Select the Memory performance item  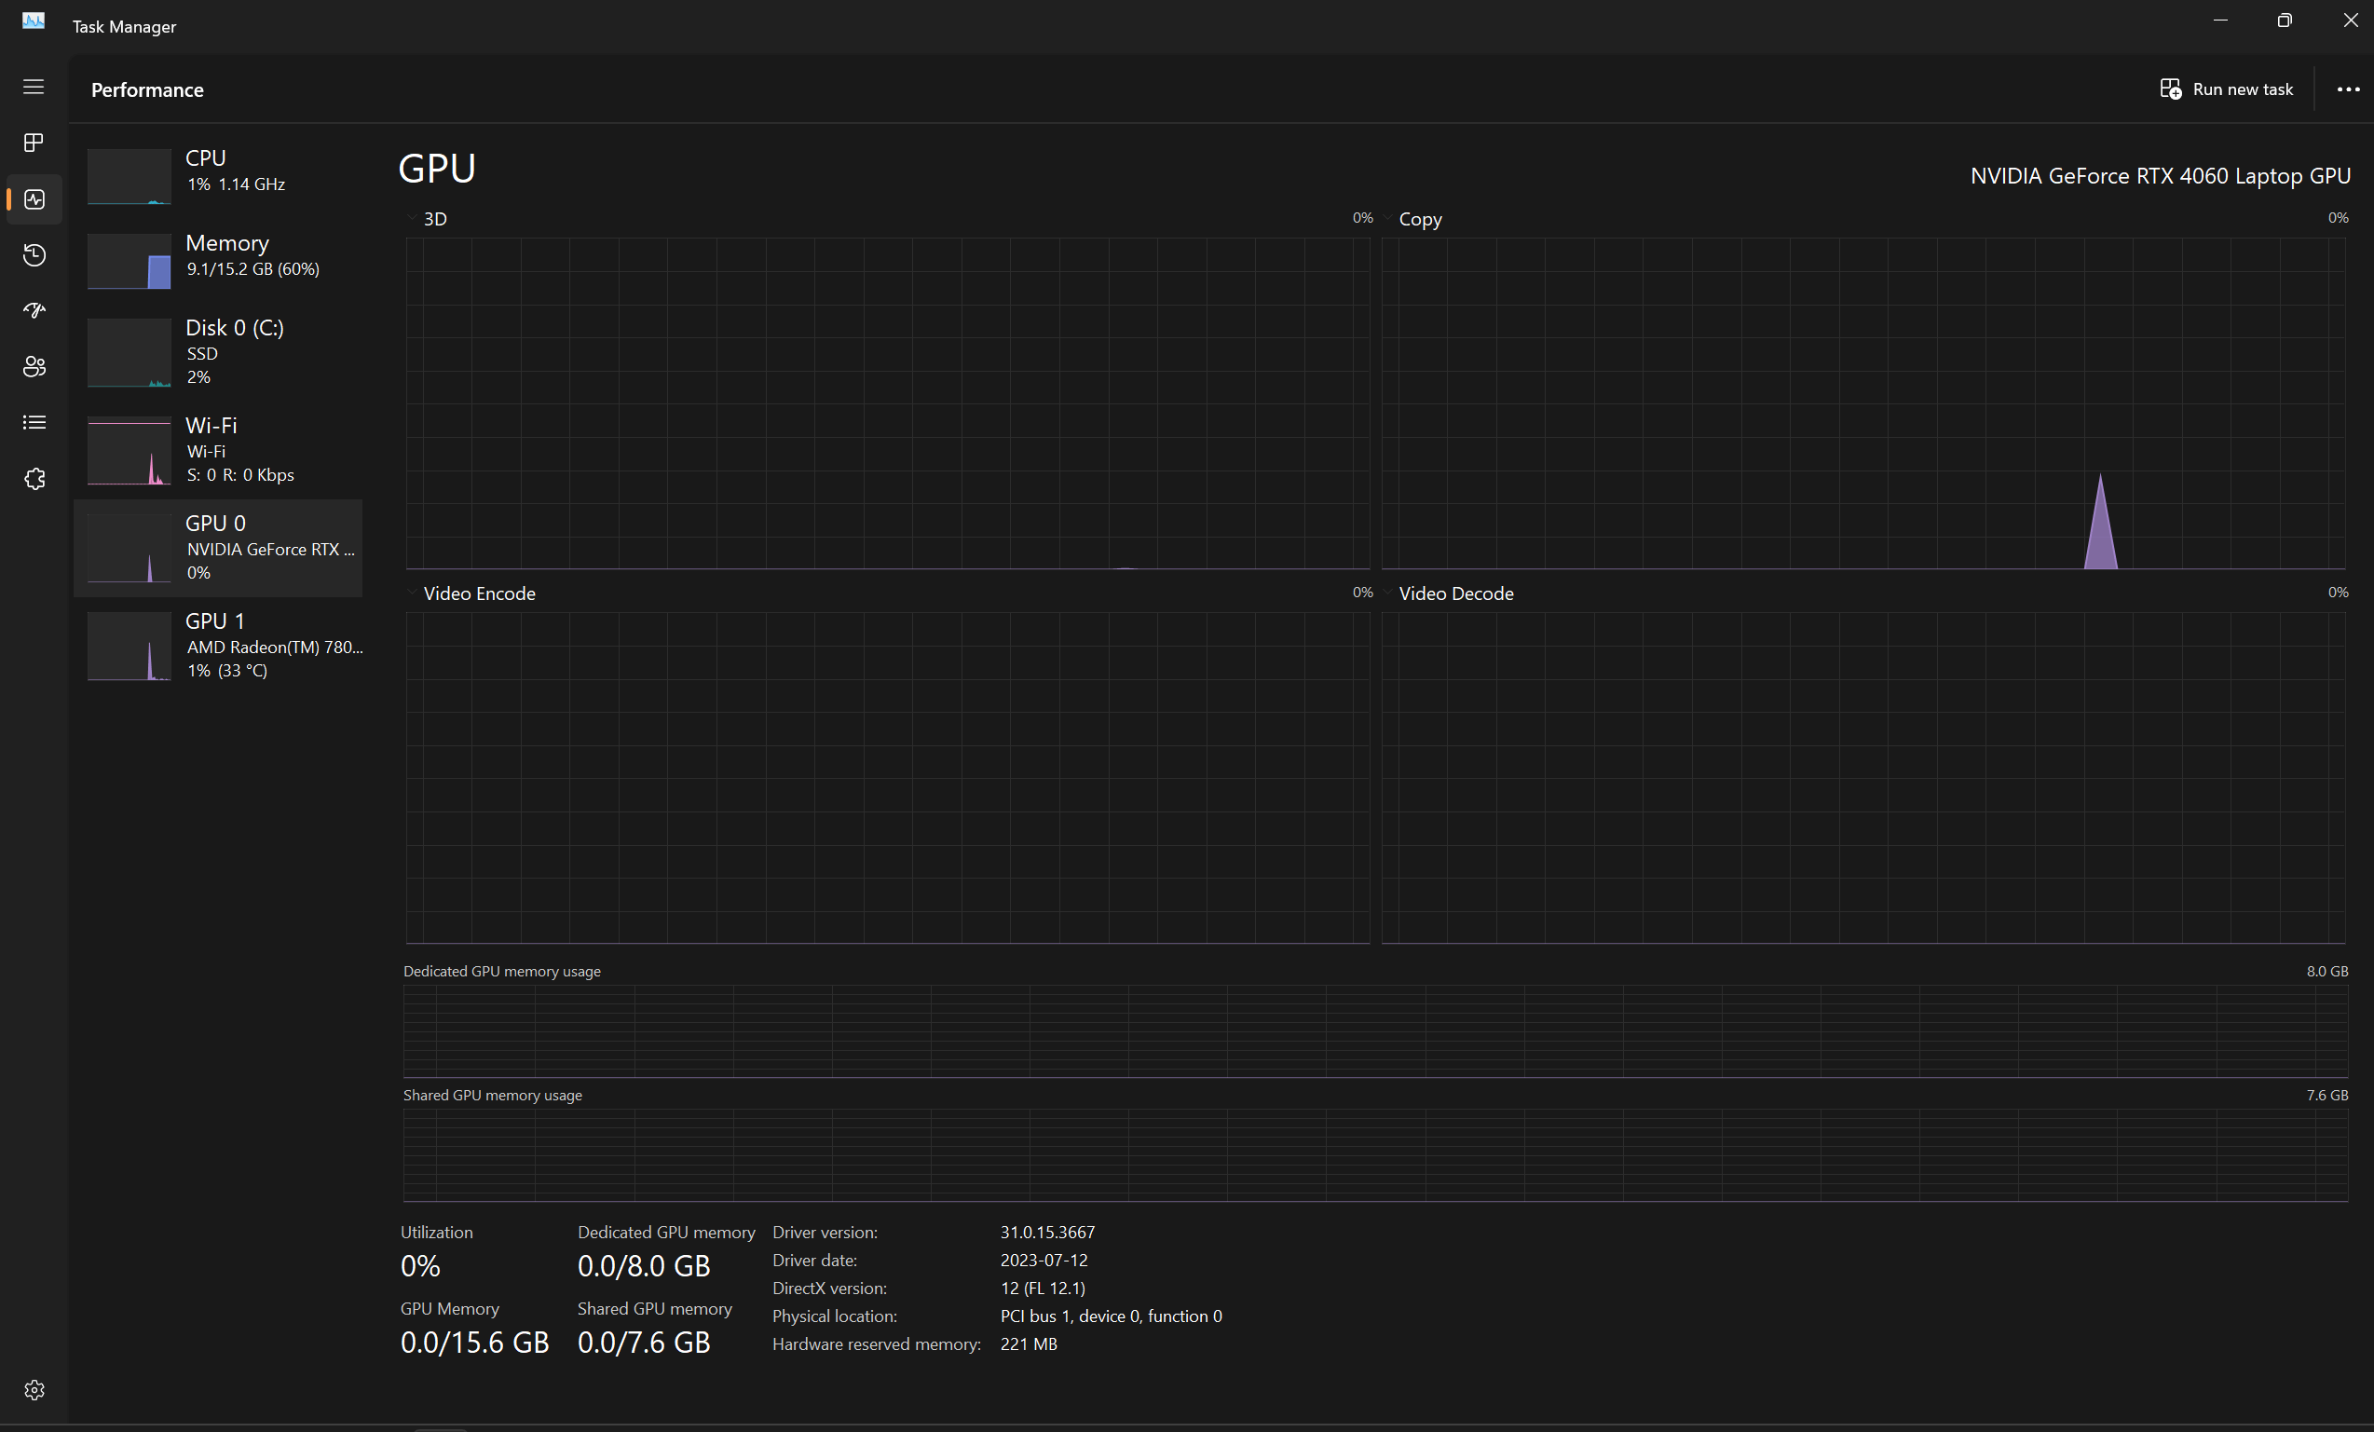click(220, 255)
